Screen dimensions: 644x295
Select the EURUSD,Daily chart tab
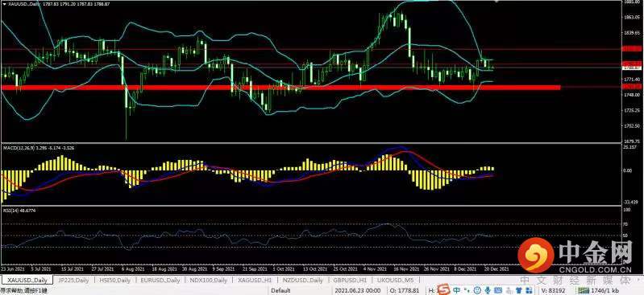(x=160, y=281)
